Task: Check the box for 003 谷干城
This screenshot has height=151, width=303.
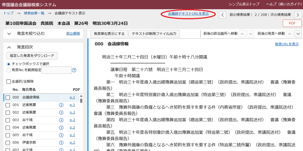Action: [8, 120]
